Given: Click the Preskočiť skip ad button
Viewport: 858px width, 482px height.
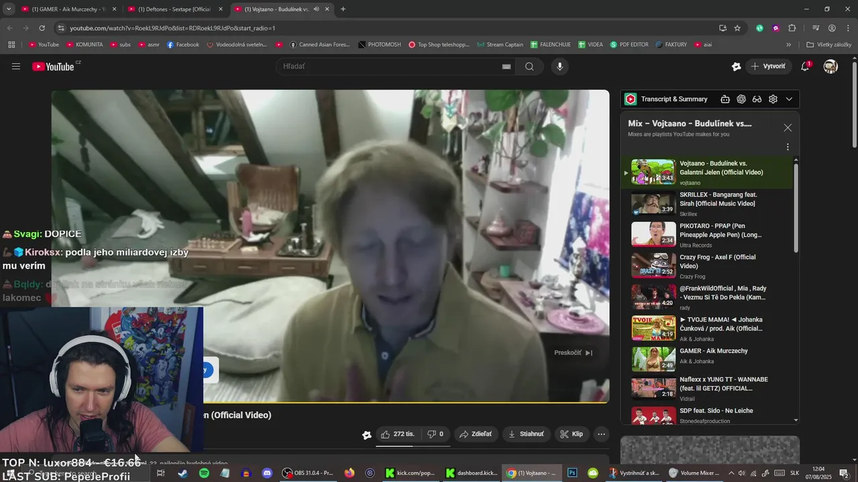Looking at the screenshot, I should pyautogui.click(x=573, y=353).
